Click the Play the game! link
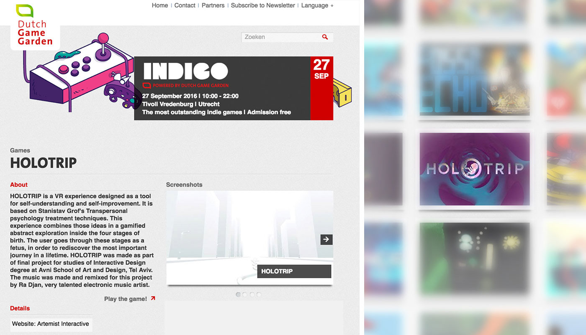This screenshot has height=335, width=586. [x=126, y=299]
